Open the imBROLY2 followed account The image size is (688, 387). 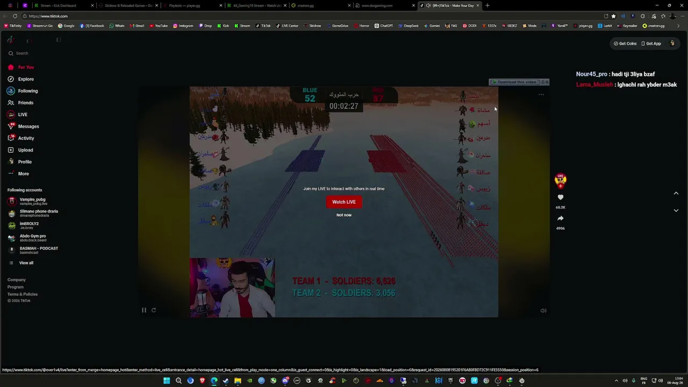click(23, 225)
